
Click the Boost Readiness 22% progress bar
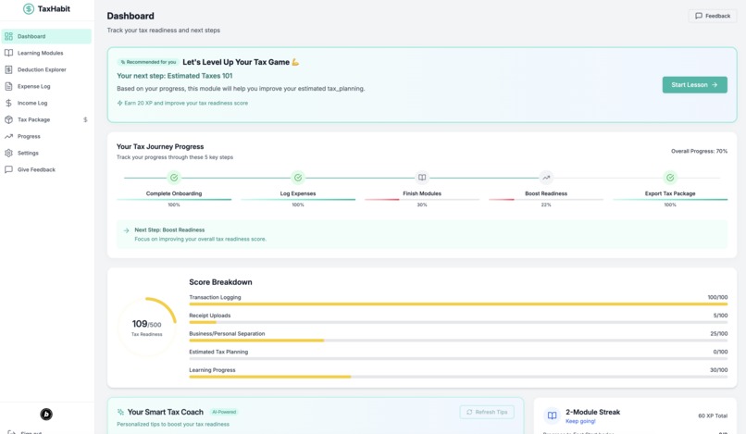pos(546,199)
